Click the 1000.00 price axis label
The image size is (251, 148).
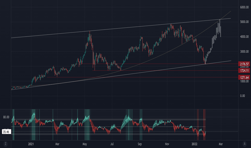click(x=244, y=81)
